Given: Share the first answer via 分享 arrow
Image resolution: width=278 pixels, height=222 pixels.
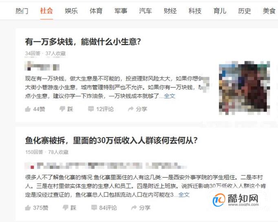Looking at the screenshot, I should click(138, 109).
